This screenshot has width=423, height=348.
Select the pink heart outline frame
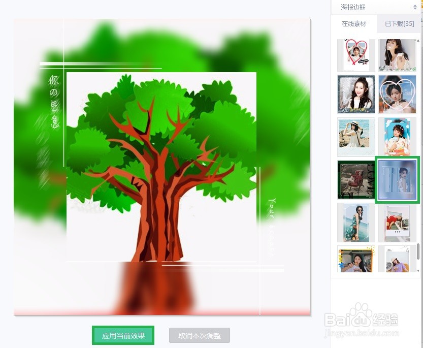click(x=398, y=94)
